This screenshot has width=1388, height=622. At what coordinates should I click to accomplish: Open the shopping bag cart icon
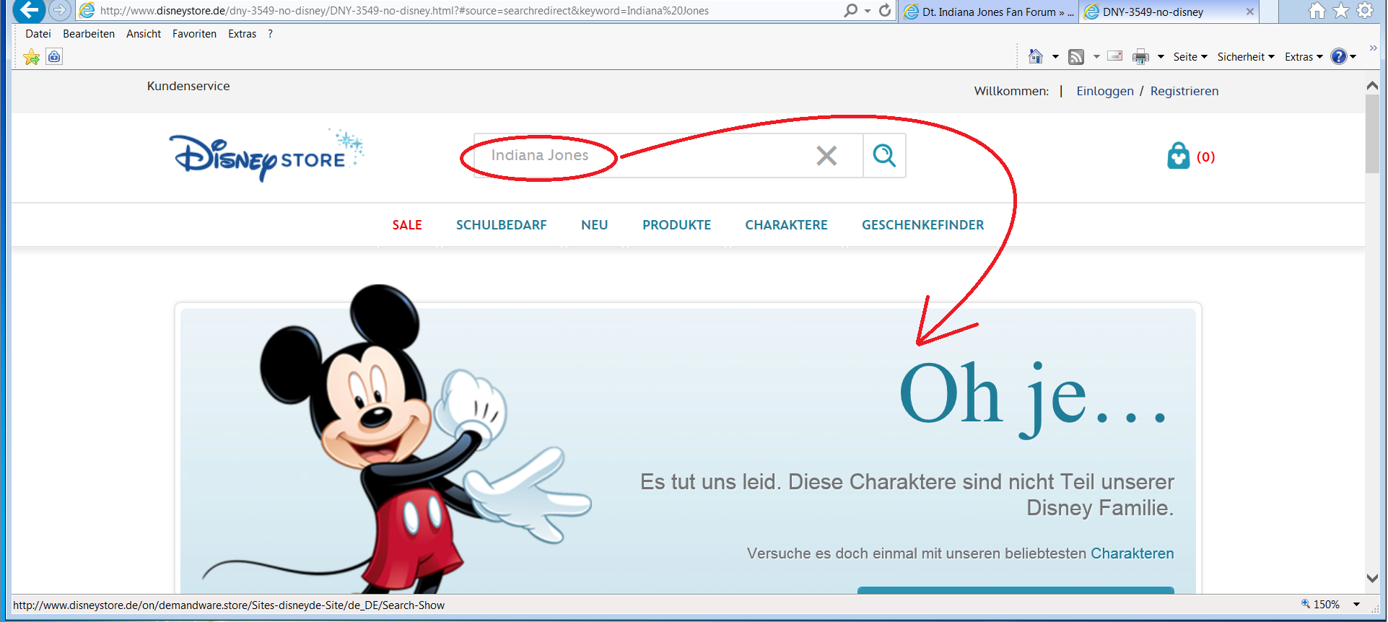1178,156
